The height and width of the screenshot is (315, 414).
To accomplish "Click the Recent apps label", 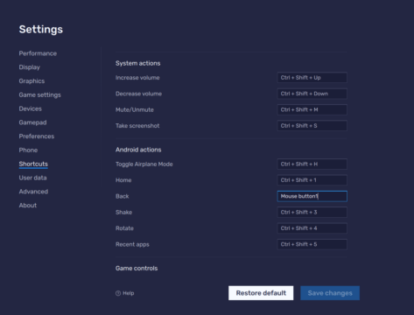I will (x=132, y=244).
